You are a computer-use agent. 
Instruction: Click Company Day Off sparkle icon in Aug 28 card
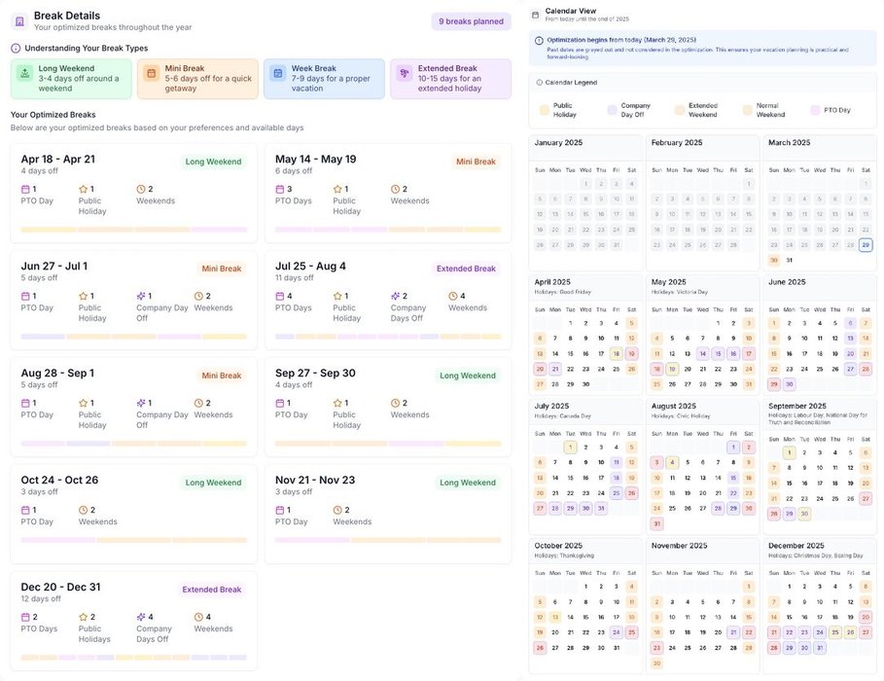tap(141, 403)
